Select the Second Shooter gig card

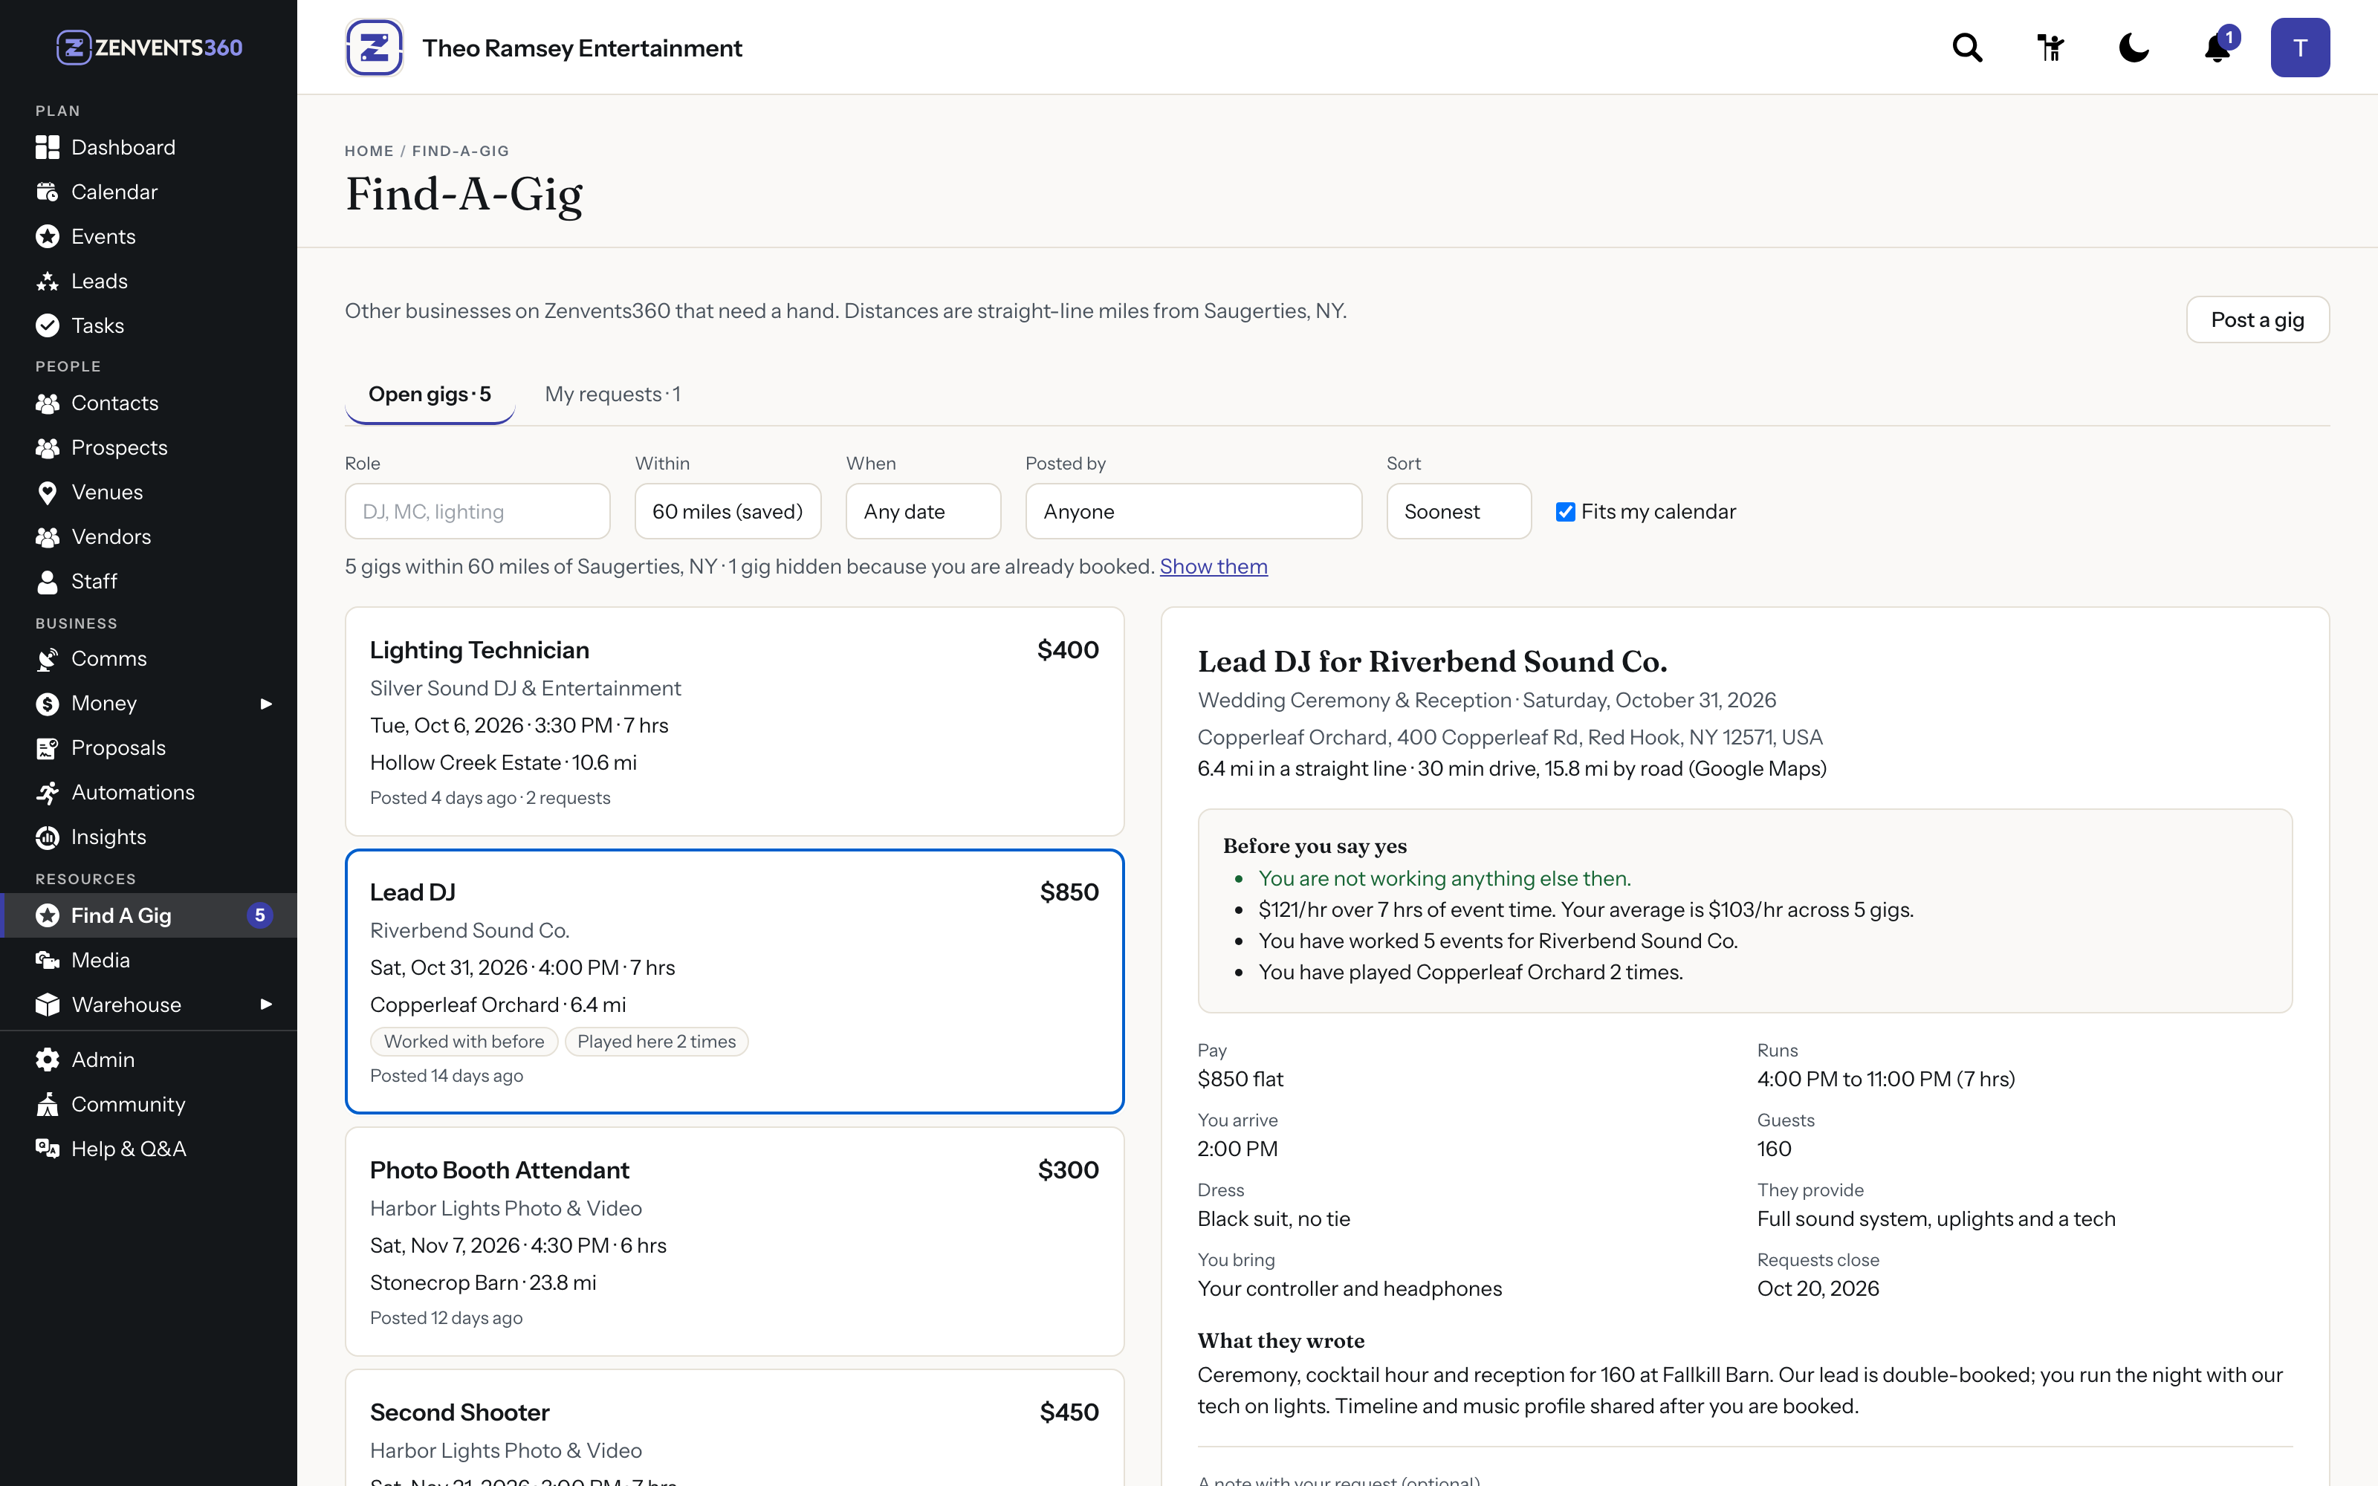click(x=734, y=1428)
